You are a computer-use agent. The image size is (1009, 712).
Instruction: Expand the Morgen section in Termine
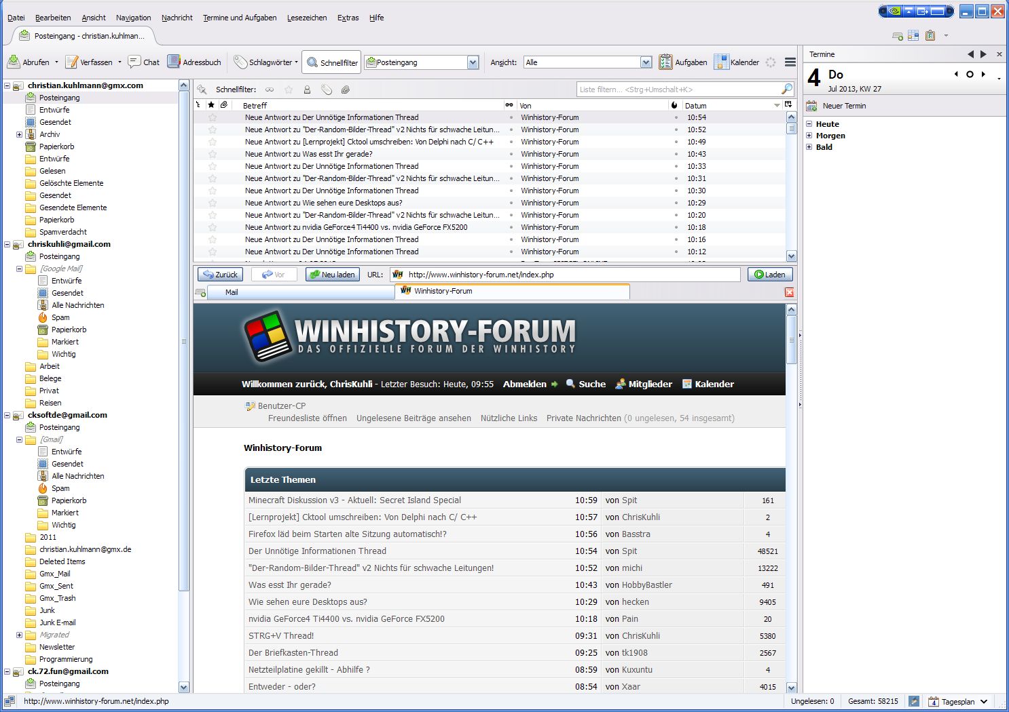coord(809,136)
